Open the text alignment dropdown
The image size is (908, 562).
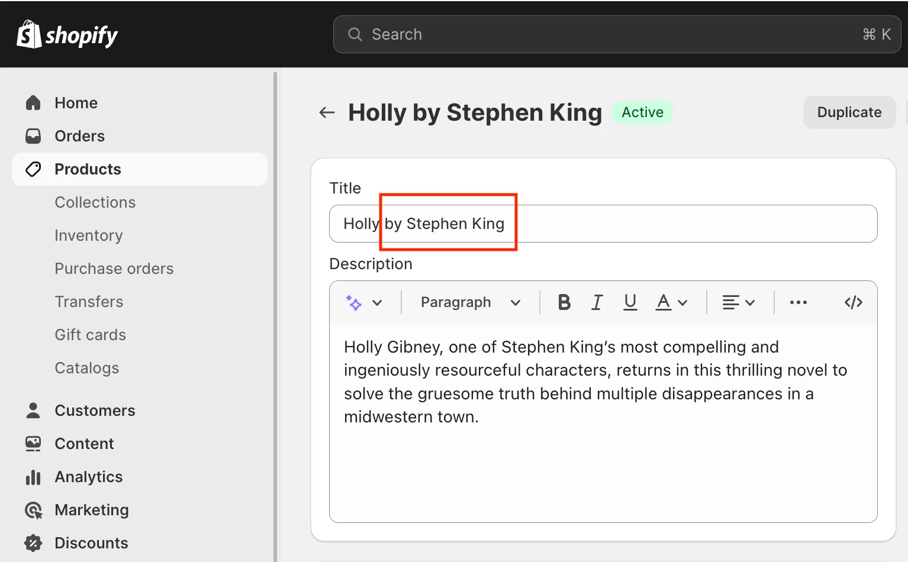pos(739,302)
